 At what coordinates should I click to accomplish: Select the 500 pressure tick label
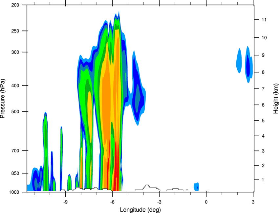click(15, 111)
